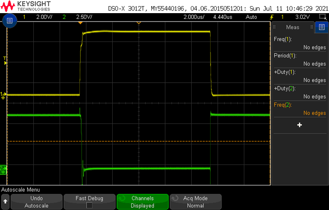Select the Meas panel tab
Viewport: 329px width, 210px height.
[293, 27]
